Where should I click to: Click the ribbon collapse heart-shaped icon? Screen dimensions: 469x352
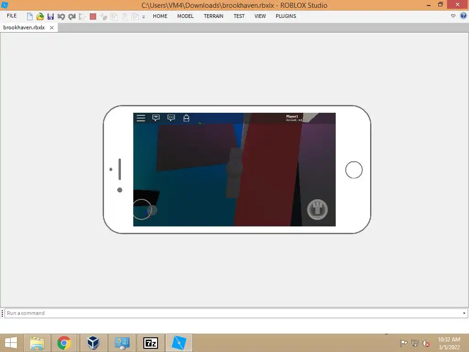click(453, 16)
